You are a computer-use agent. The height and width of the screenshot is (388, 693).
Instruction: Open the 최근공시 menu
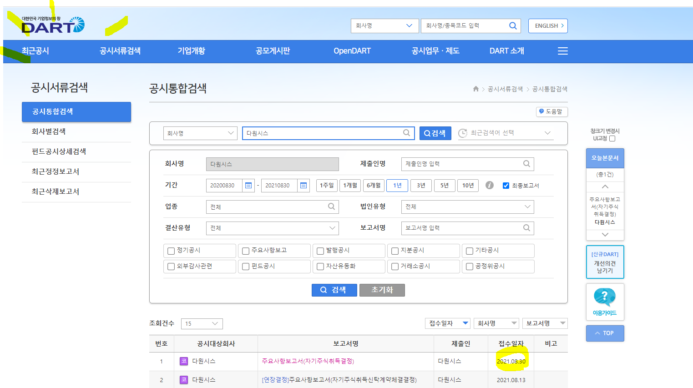tap(35, 51)
